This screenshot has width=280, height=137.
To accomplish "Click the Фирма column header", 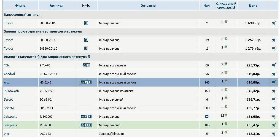I will pos(20,6).
